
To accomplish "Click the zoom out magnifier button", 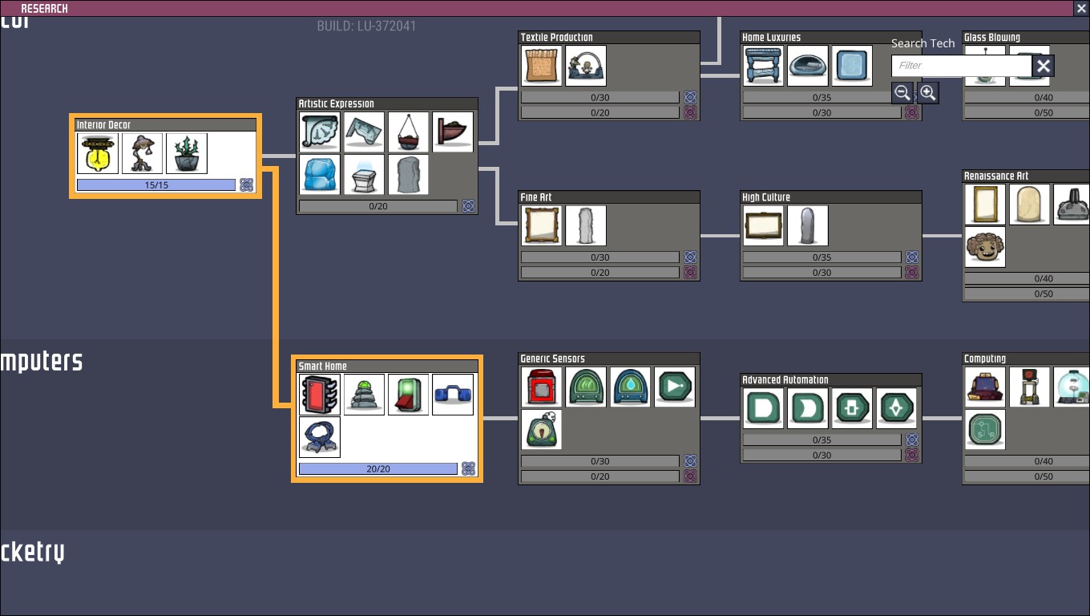I will (x=902, y=92).
